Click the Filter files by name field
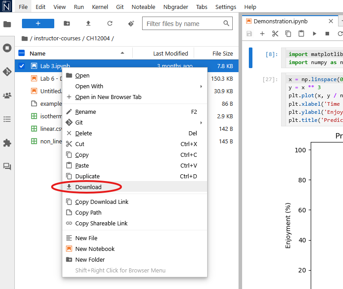 183,23
